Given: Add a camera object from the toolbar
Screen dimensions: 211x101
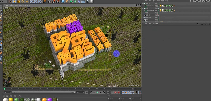Looking at the screenshot, I should [87, 2].
